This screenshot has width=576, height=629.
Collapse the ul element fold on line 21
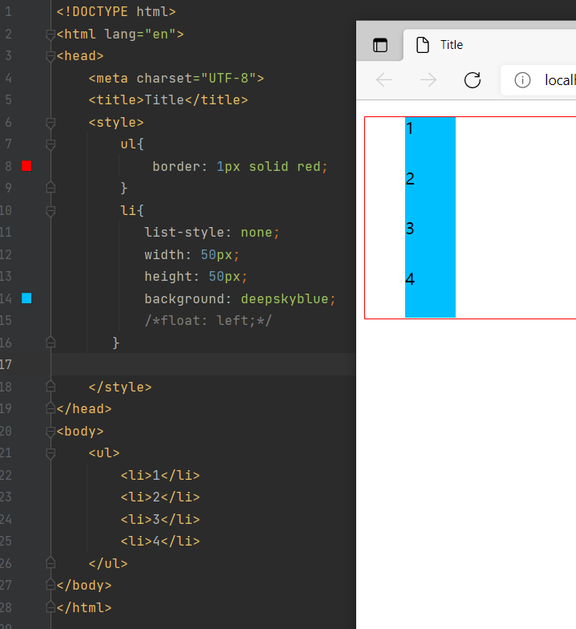(x=51, y=454)
